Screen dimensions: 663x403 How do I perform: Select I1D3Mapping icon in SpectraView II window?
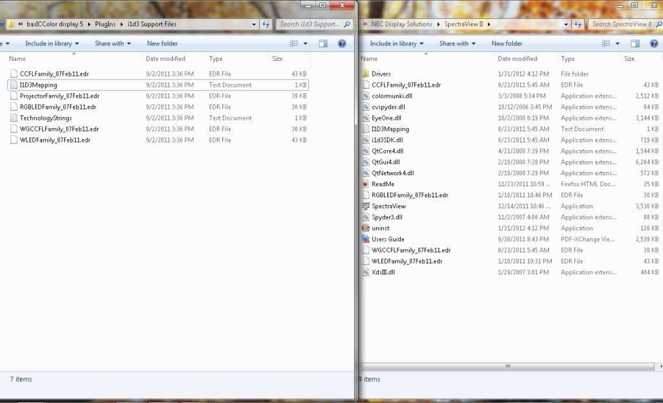(366, 129)
